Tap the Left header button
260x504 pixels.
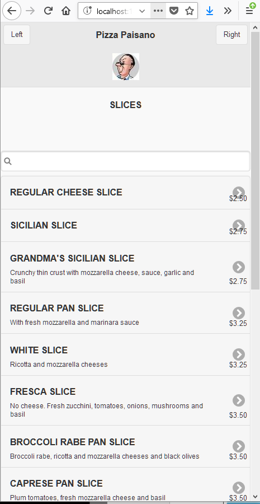coord(17,34)
